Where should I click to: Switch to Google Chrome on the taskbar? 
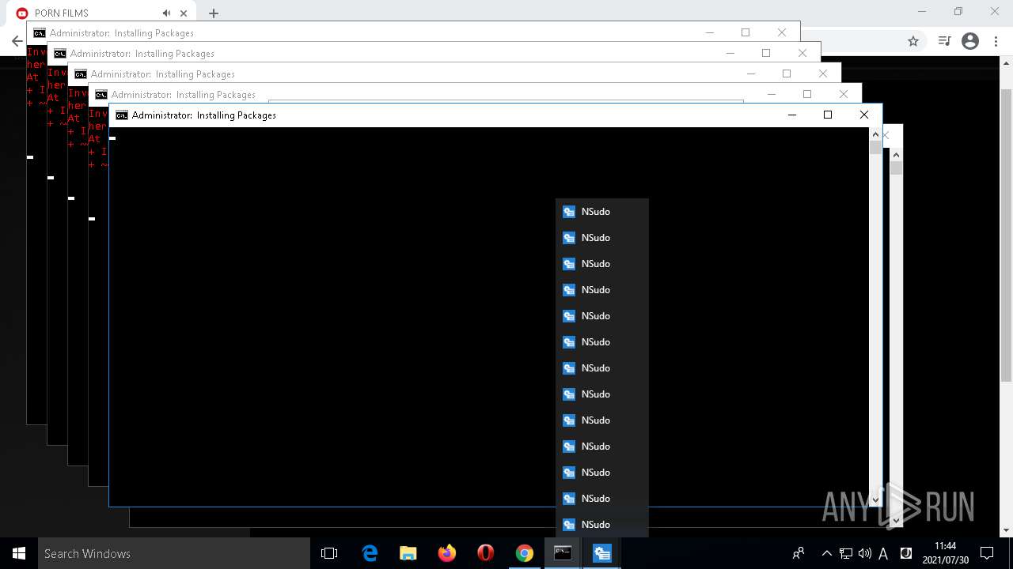pyautogui.click(x=525, y=553)
